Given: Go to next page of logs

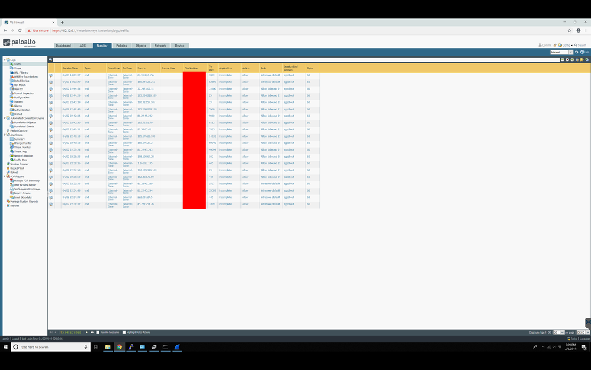Looking at the screenshot, I should click(x=86, y=333).
